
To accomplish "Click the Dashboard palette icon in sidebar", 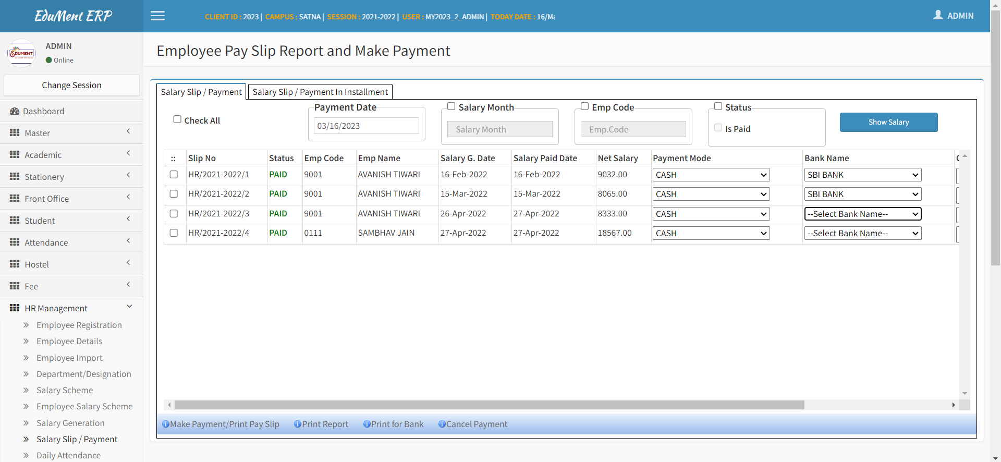I will click(x=14, y=111).
